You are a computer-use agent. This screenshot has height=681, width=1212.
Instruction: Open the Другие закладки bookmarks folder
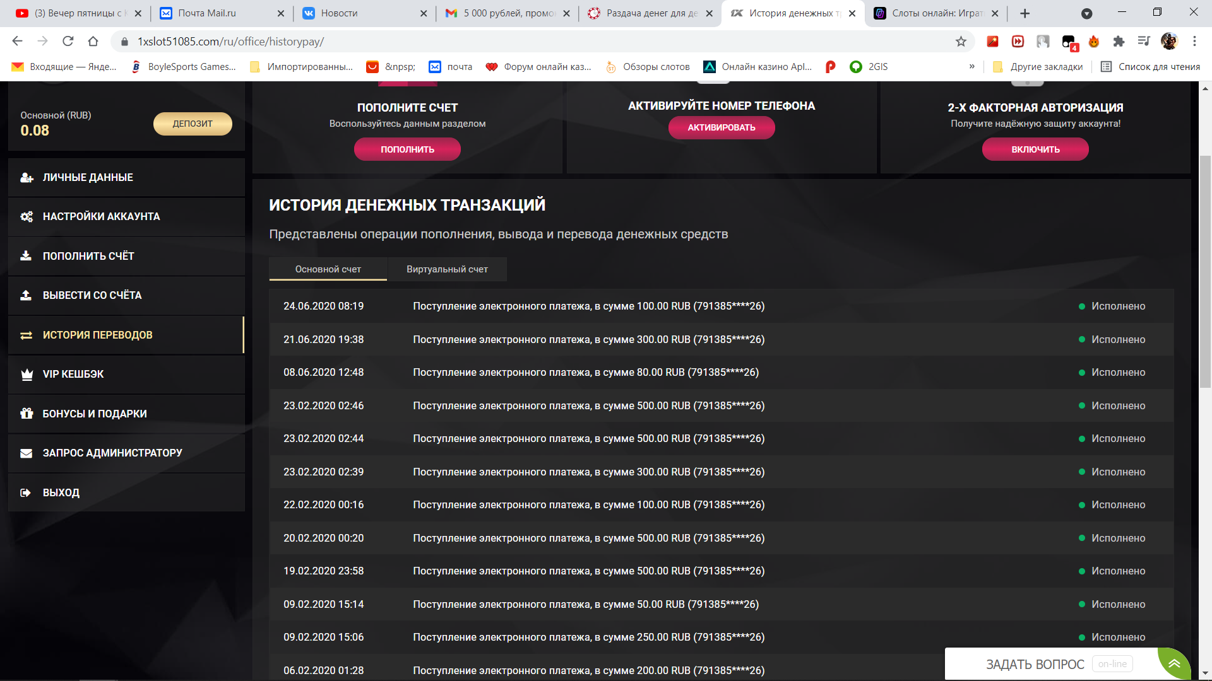click(x=1038, y=67)
